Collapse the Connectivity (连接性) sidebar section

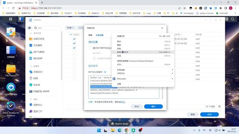pyautogui.click(x=31, y=66)
